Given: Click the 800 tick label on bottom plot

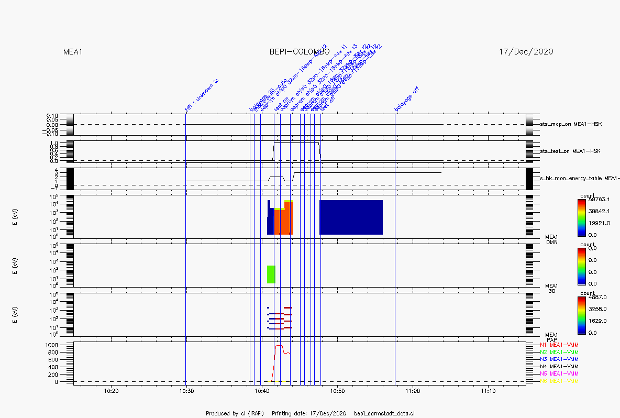Looking at the screenshot, I should tap(53, 353).
